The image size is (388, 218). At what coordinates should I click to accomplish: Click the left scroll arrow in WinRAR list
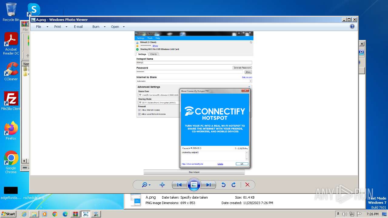pyautogui.click(x=24, y=161)
